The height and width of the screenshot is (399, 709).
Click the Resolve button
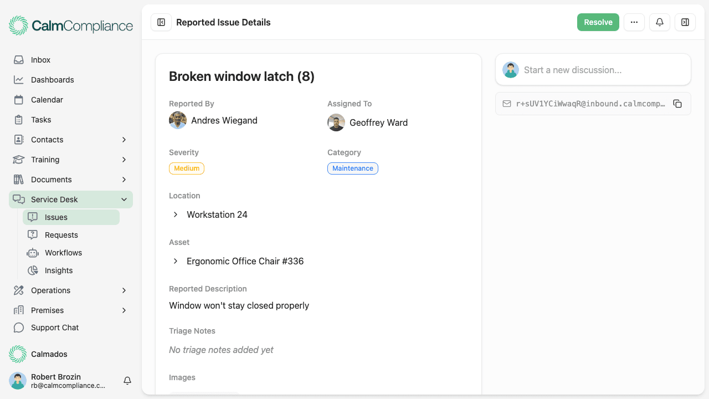(598, 22)
